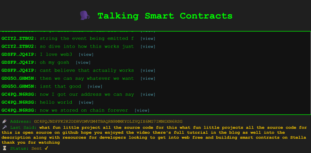View the 'hello world' message transaction
Image resolution: width=311 pixels, height=153 pixels.
pyautogui.click(x=86, y=102)
